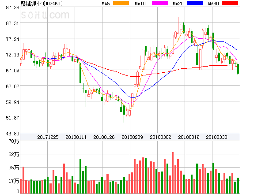The width and height of the screenshot is (265, 194).
Task: Click the 51.87 price axis label
Action: [x=12, y=118]
